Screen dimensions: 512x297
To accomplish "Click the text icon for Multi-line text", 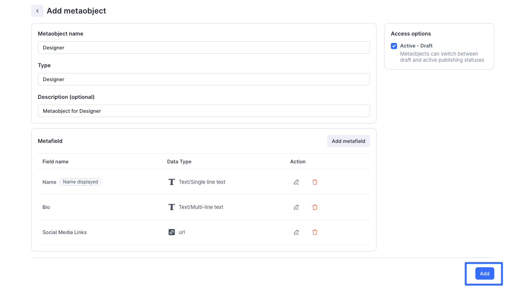I will coord(172,207).
